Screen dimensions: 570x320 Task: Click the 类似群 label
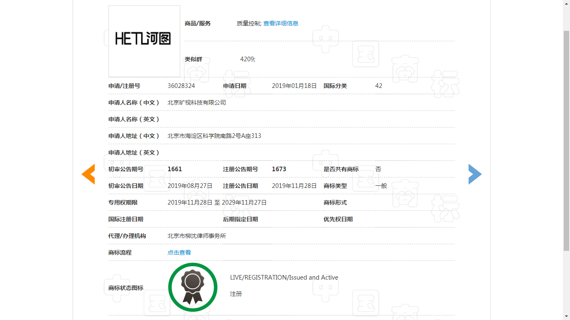pos(194,59)
